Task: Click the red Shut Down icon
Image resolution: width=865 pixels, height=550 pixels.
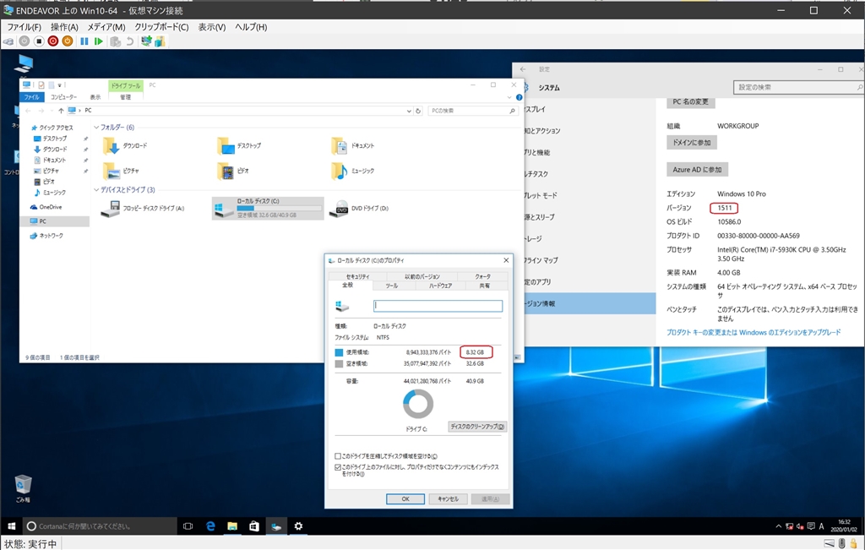Action: click(x=53, y=41)
